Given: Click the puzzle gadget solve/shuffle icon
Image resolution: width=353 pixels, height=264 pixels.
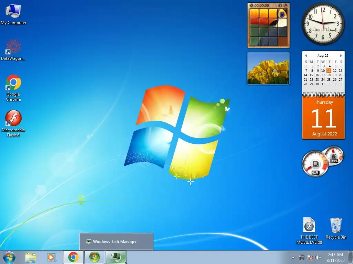Looking at the screenshot, I should [x=285, y=5].
